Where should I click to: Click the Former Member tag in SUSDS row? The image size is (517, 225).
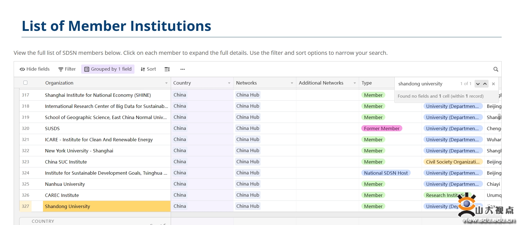pyautogui.click(x=381, y=128)
